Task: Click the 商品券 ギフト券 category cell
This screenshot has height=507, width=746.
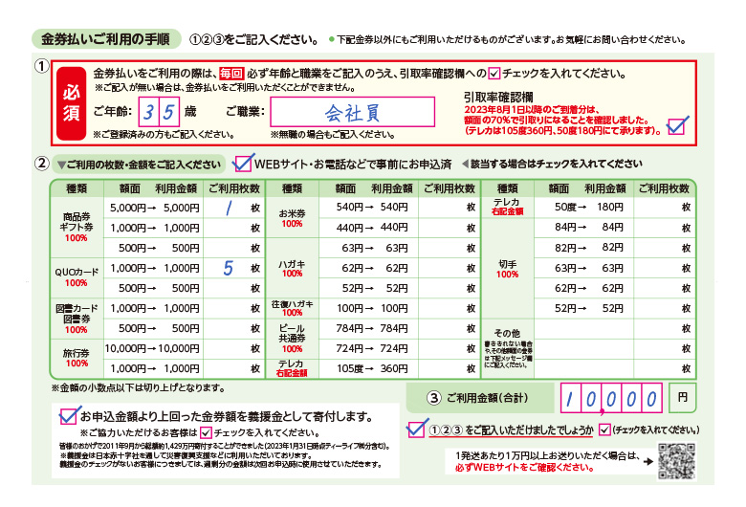Action: point(77,228)
